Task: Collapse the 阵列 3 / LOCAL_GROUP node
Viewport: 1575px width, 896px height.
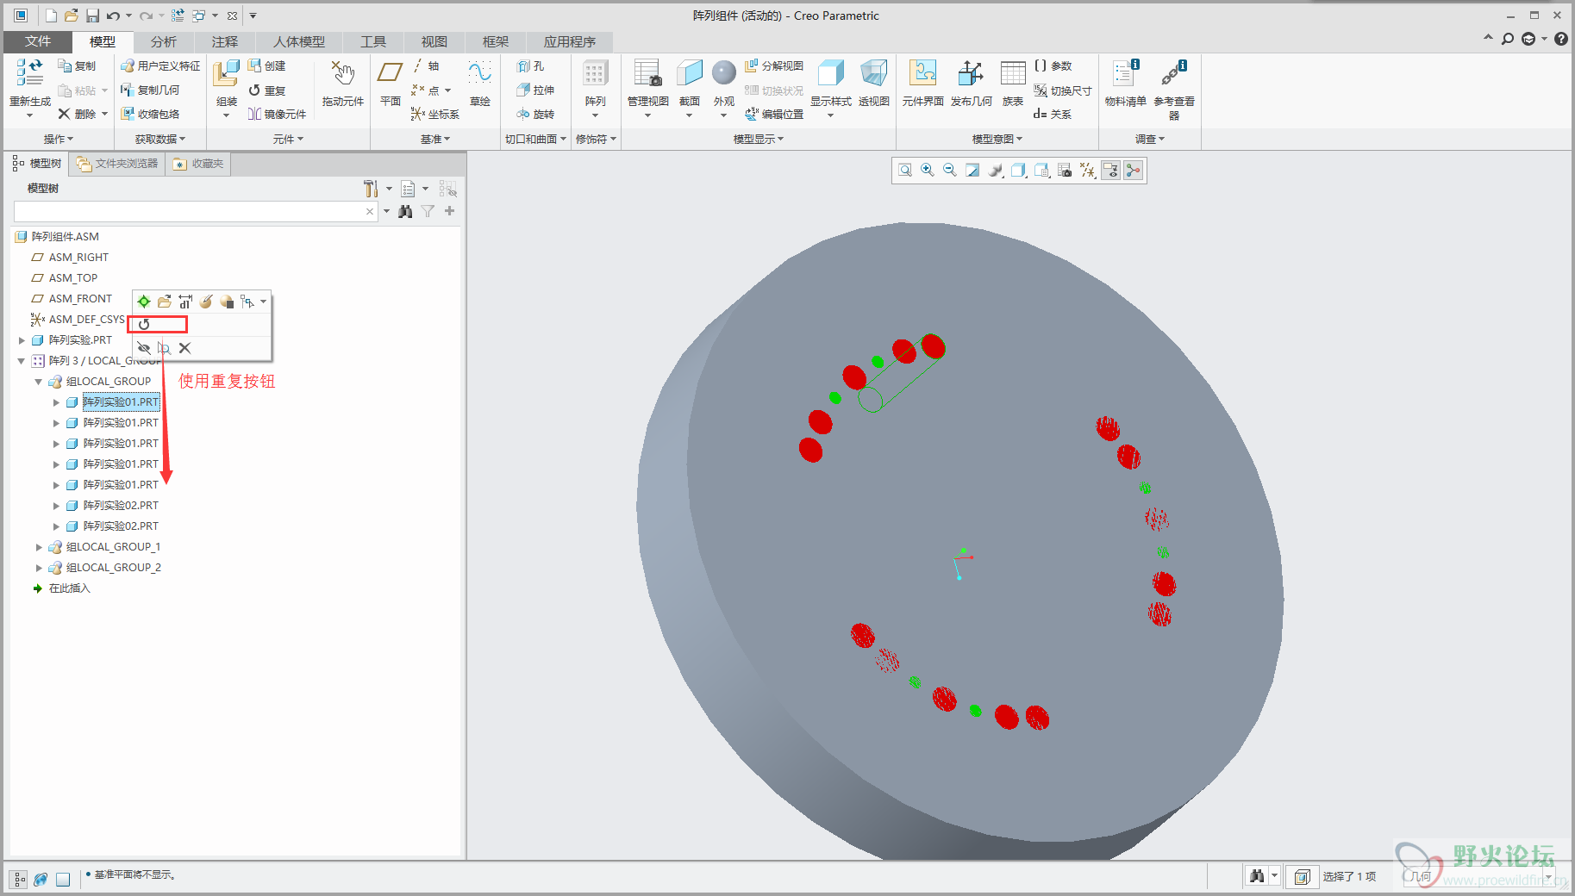Action: click(22, 361)
